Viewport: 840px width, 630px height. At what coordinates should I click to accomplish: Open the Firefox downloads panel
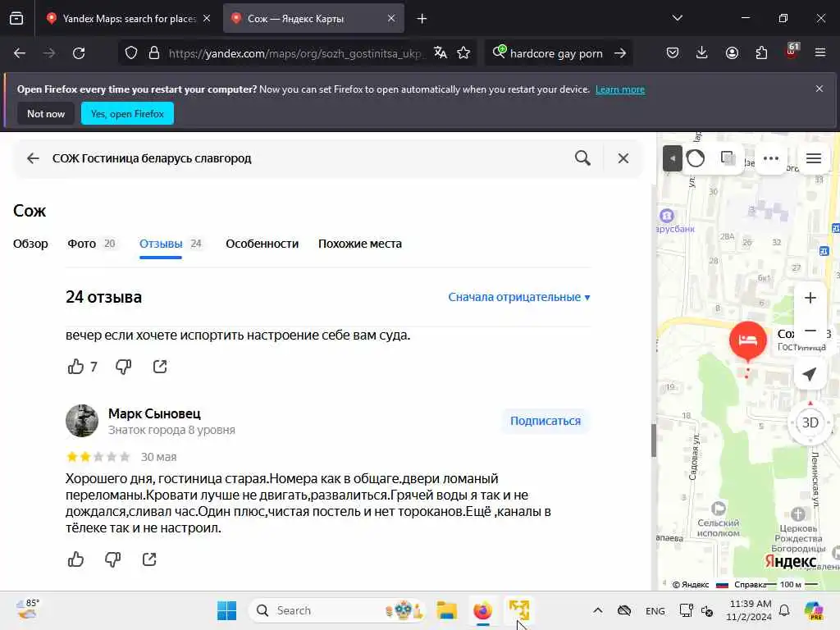(x=702, y=53)
